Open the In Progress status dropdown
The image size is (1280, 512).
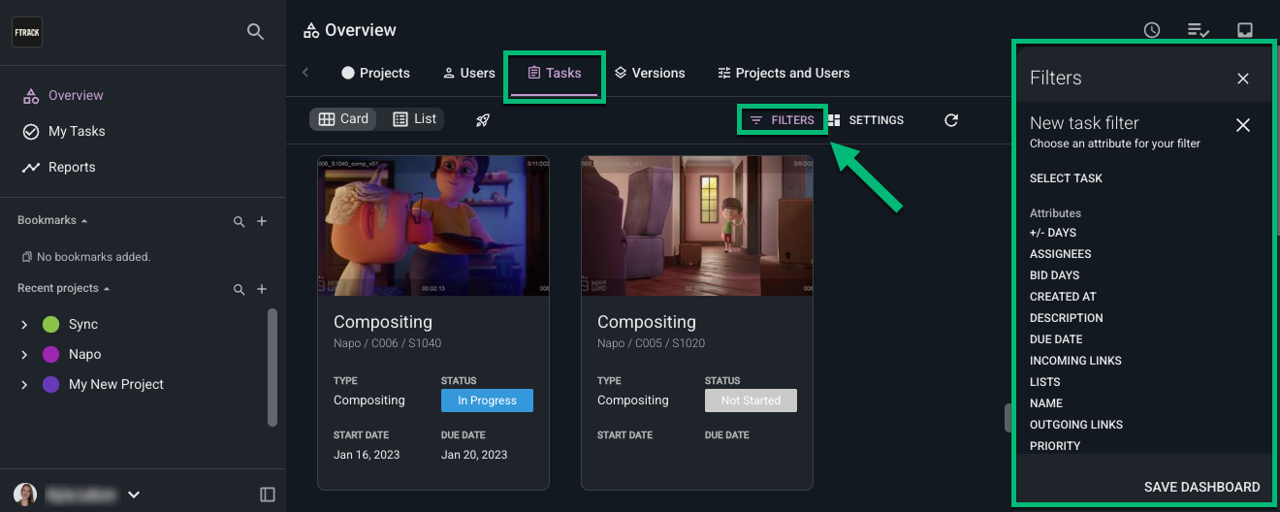(x=487, y=400)
